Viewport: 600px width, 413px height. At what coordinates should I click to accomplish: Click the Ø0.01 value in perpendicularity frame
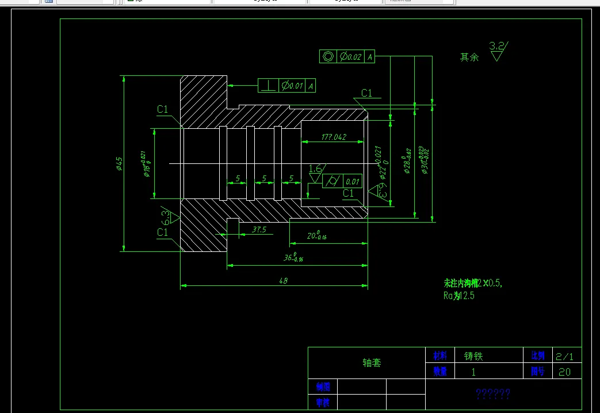point(292,85)
